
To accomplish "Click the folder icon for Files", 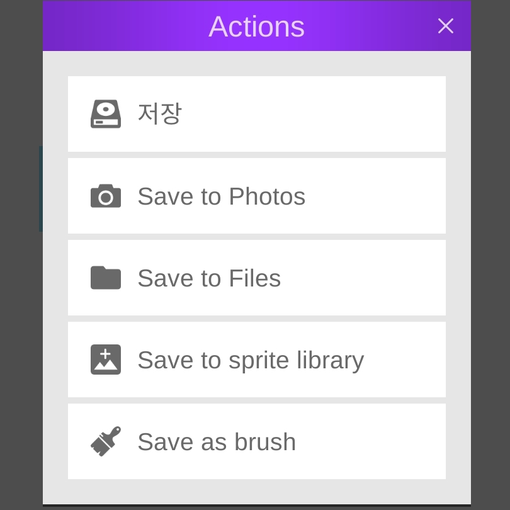I will tap(106, 278).
